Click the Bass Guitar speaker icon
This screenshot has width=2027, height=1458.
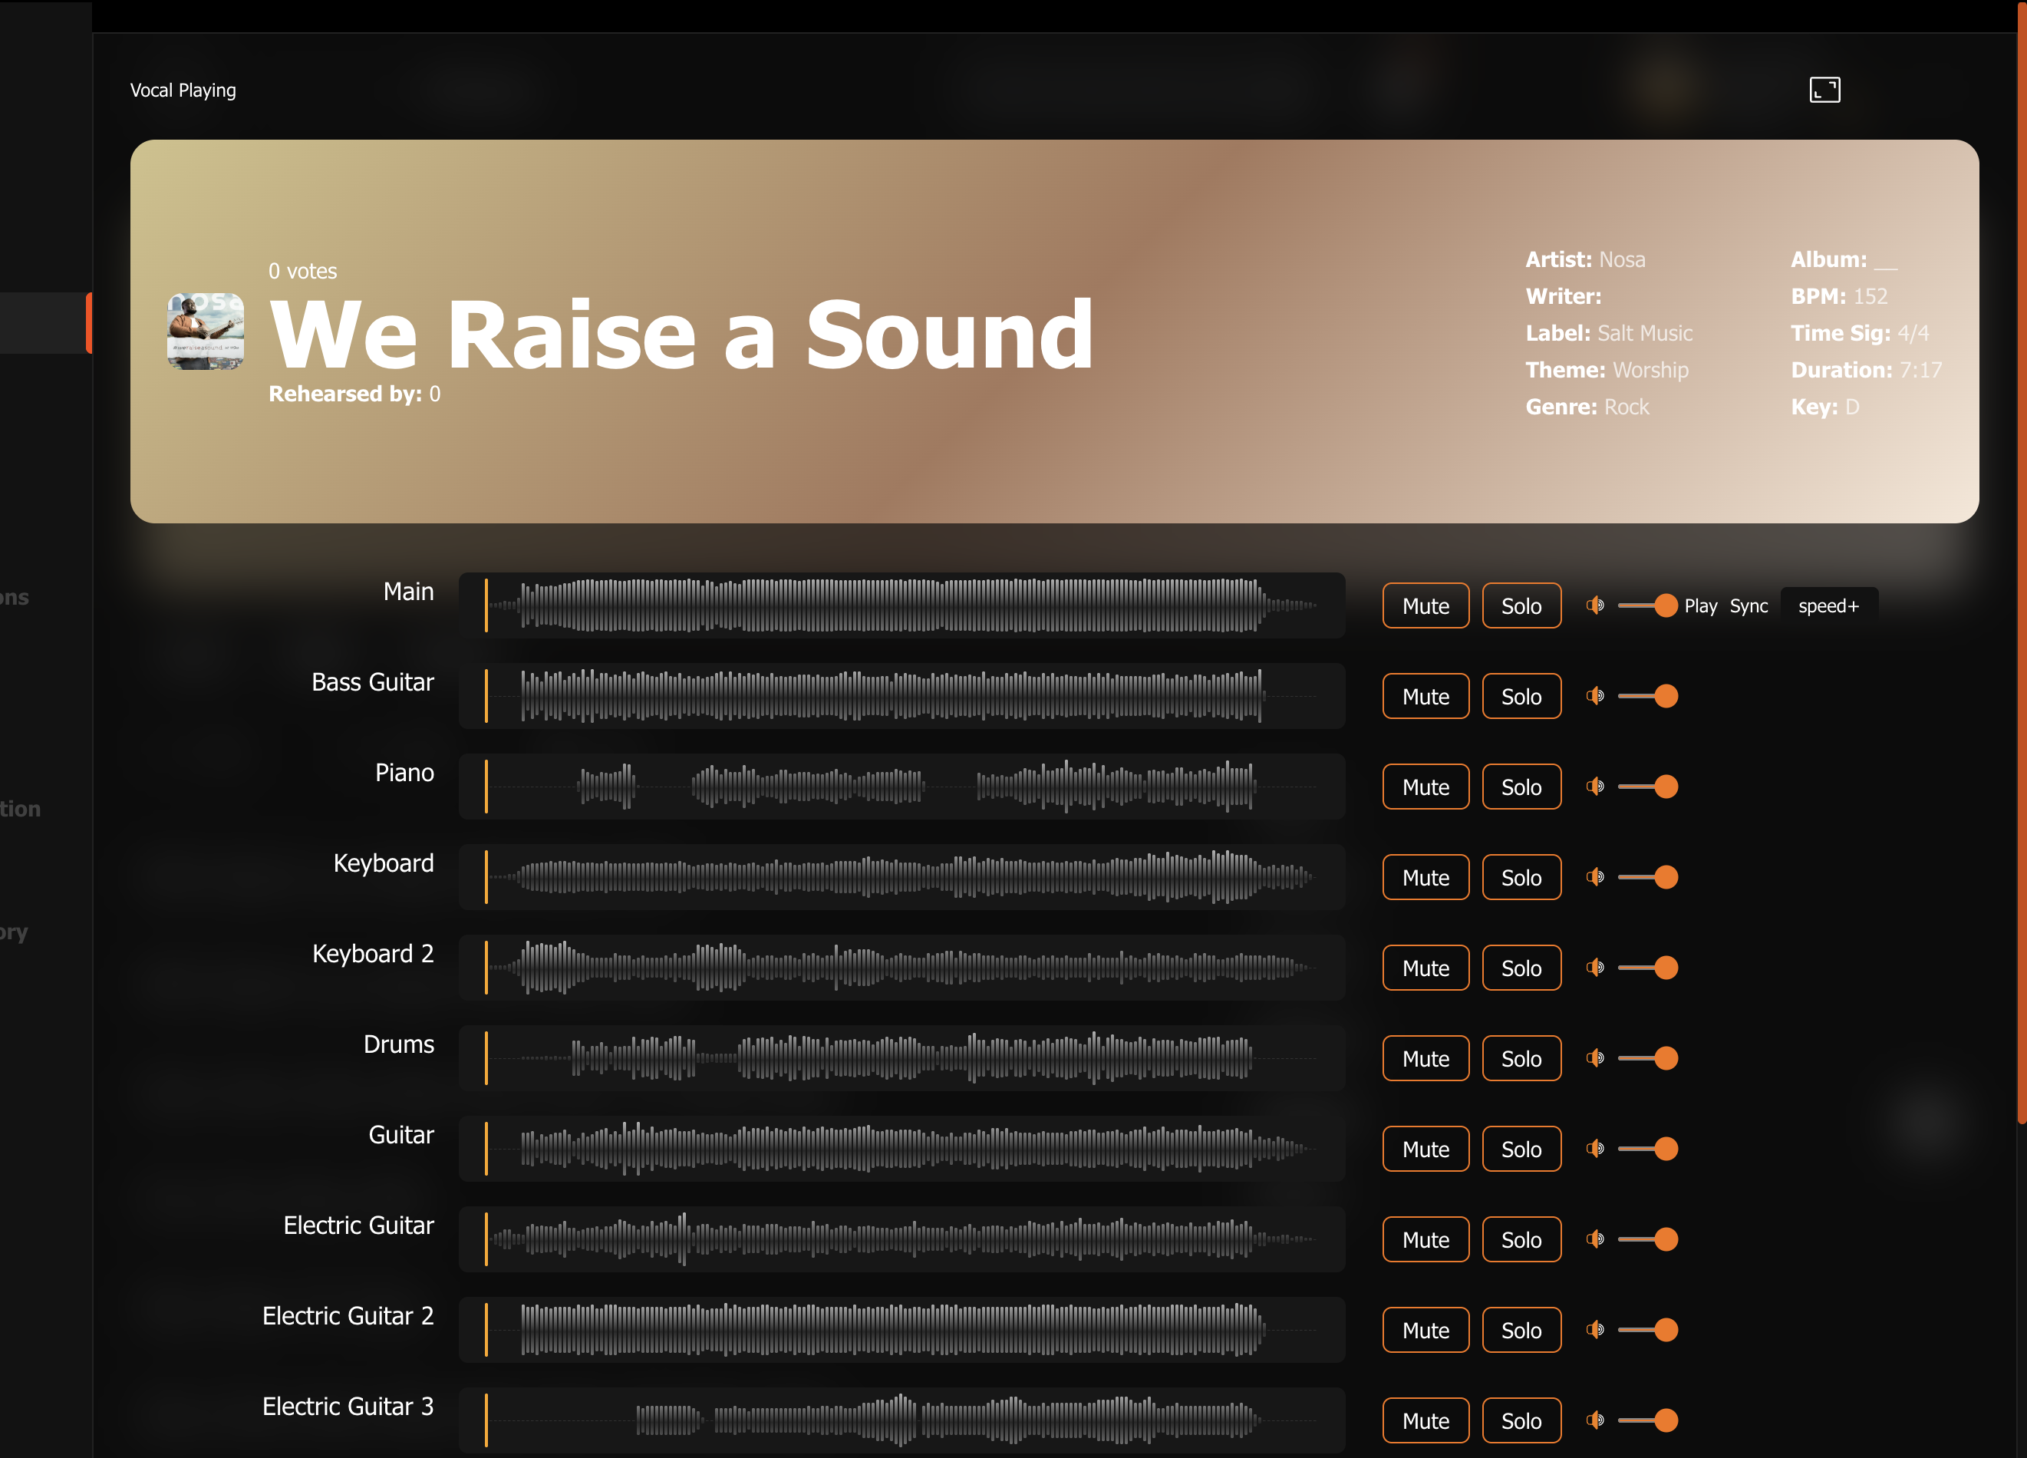pyautogui.click(x=1595, y=695)
